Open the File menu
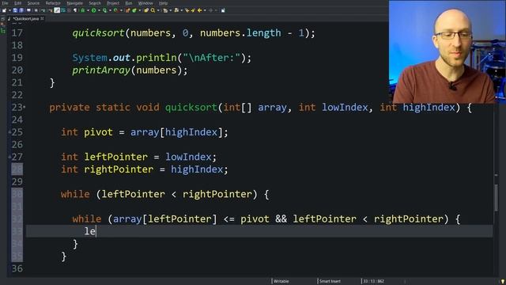Image resolution: width=506 pixels, height=285 pixels. click(5, 3)
